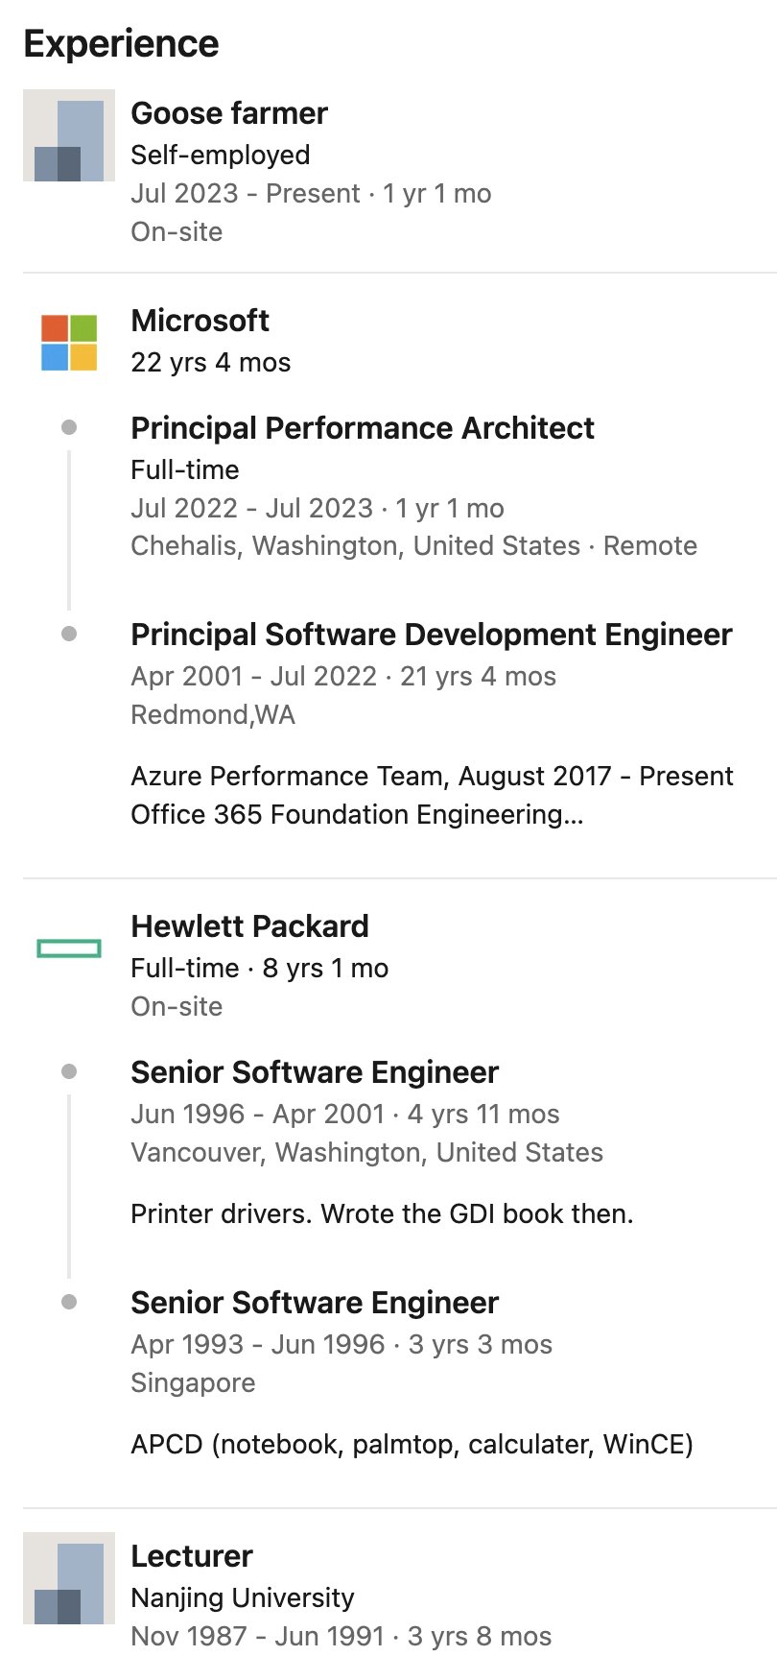The height and width of the screenshot is (1680, 777).
Task: Open the Goose farmer position title
Action: tap(229, 113)
